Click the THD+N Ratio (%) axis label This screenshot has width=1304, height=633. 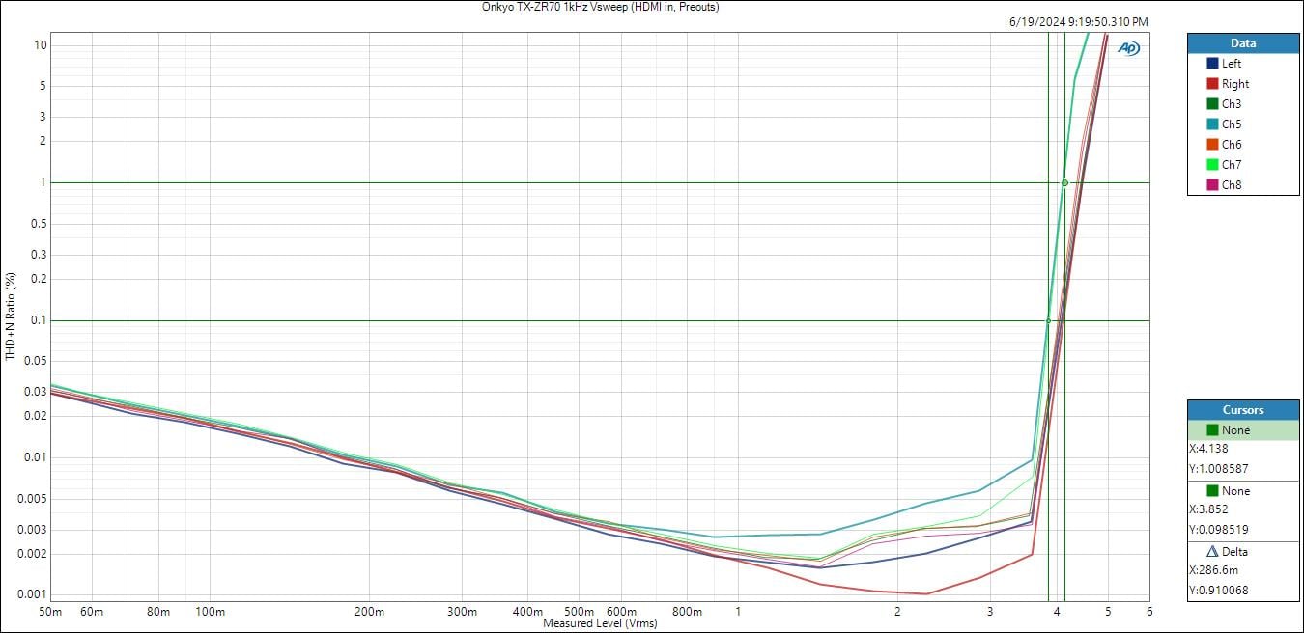click(11, 316)
